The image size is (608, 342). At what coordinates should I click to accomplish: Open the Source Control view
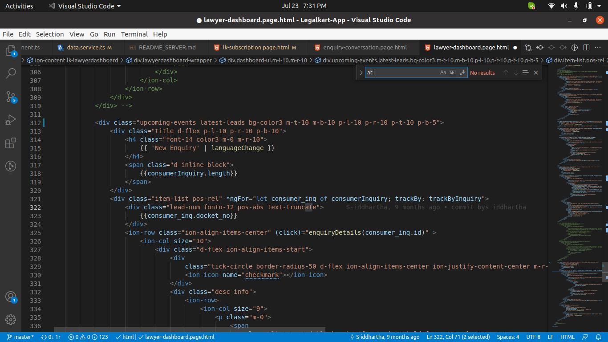[x=11, y=97]
